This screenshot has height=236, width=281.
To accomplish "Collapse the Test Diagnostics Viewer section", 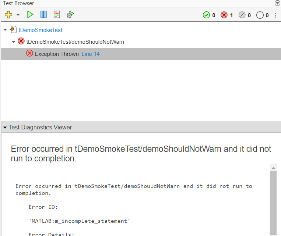I will pyautogui.click(x=5, y=128).
